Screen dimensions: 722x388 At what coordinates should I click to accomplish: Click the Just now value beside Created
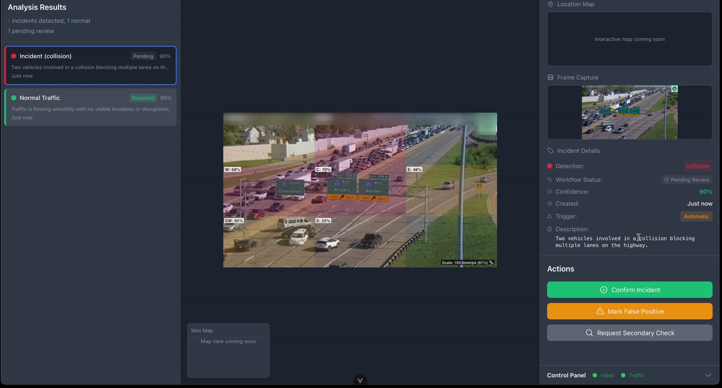click(x=699, y=203)
